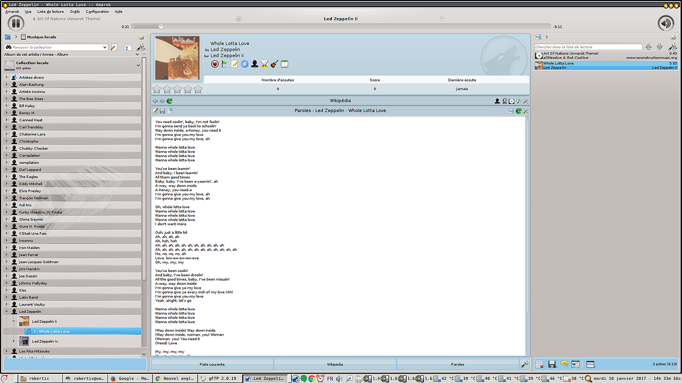
Task: Select the Art Of Nations playlist entry
Action: (606, 56)
